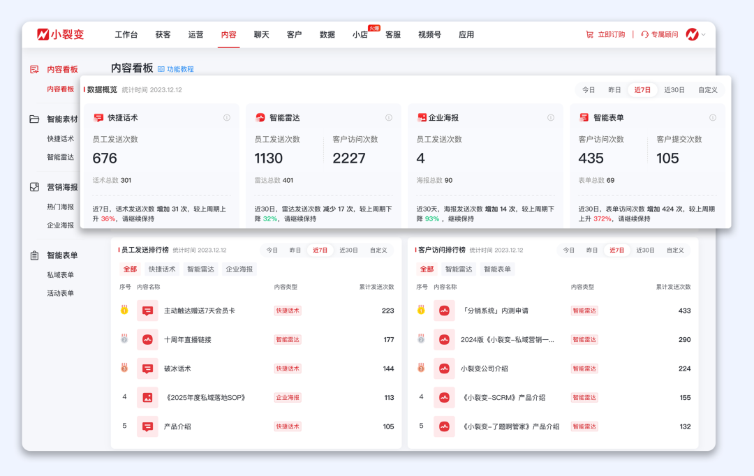The image size is (754, 476).
Task: Open 自定义 date range in 数据概览
Action: click(707, 89)
